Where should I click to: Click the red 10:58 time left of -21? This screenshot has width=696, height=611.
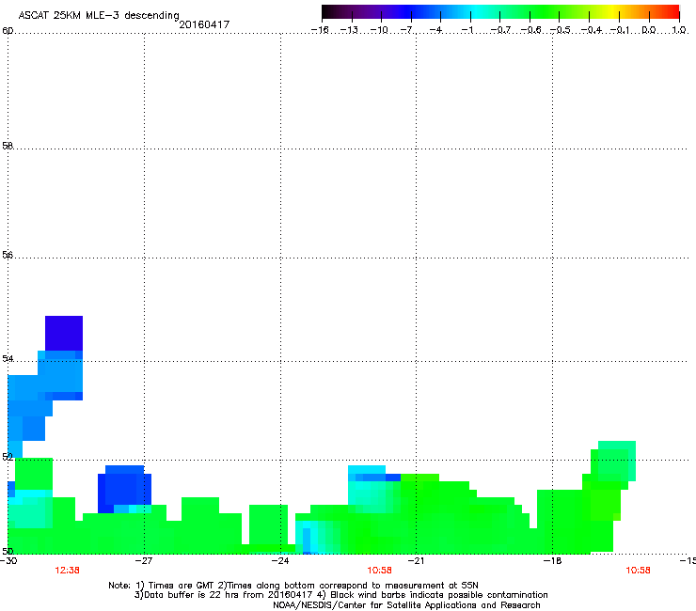(379, 571)
